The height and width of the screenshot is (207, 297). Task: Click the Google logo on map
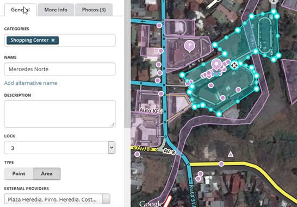tap(151, 203)
